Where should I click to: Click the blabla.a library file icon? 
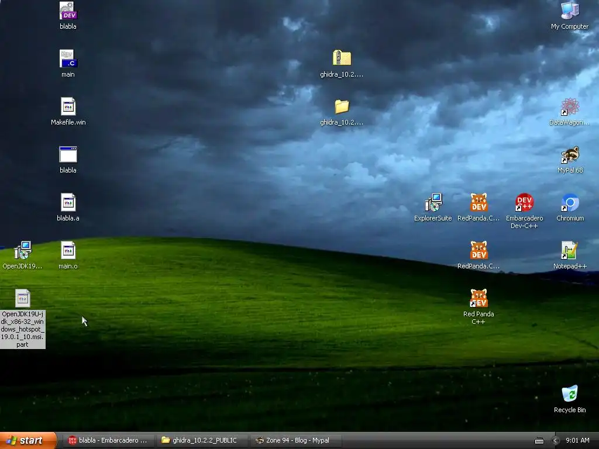point(68,202)
